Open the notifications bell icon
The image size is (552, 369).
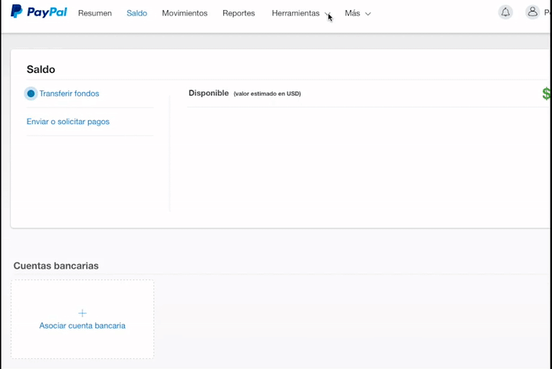pyautogui.click(x=505, y=13)
